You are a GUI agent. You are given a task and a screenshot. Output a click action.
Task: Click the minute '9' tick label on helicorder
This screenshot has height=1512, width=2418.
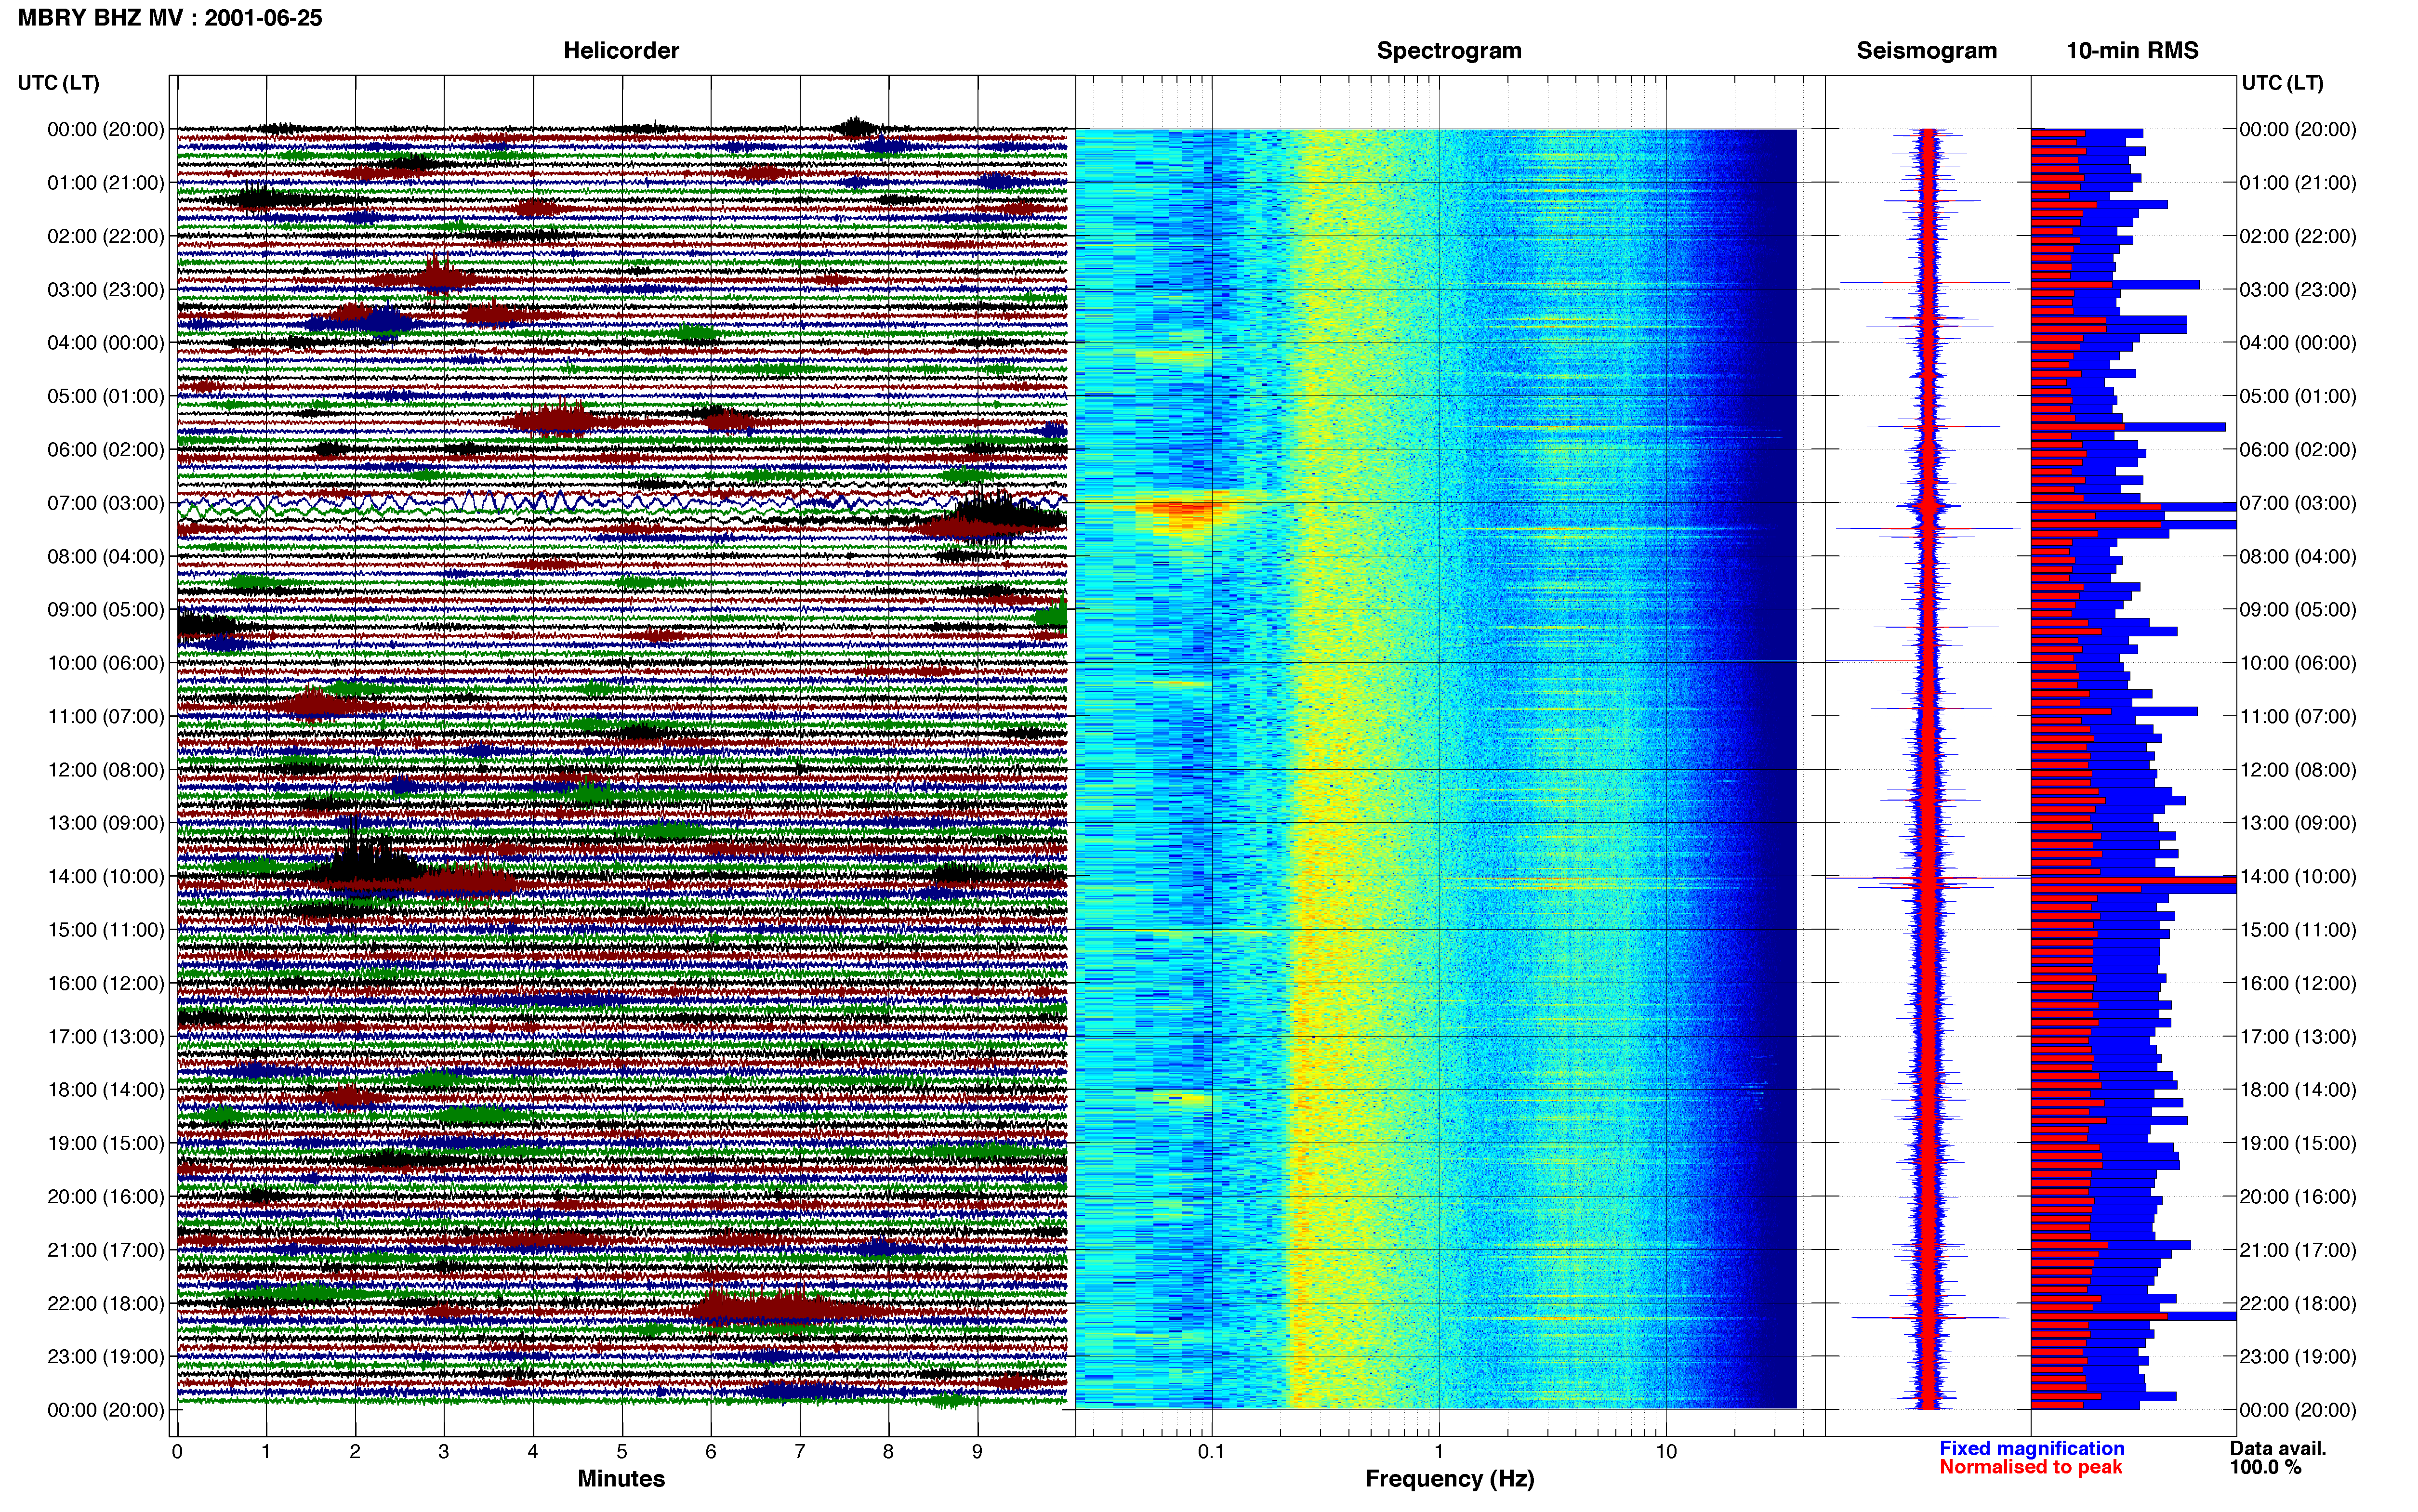(977, 1452)
